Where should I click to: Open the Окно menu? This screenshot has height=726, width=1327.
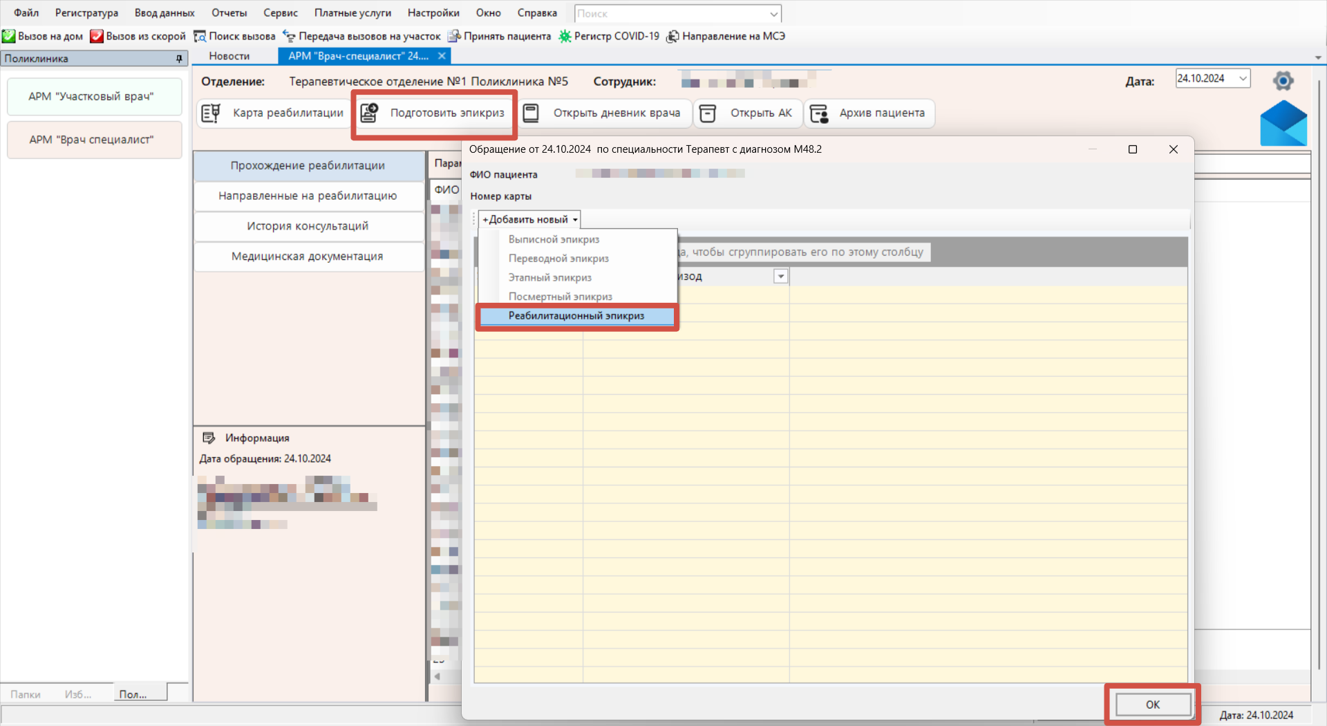(489, 12)
